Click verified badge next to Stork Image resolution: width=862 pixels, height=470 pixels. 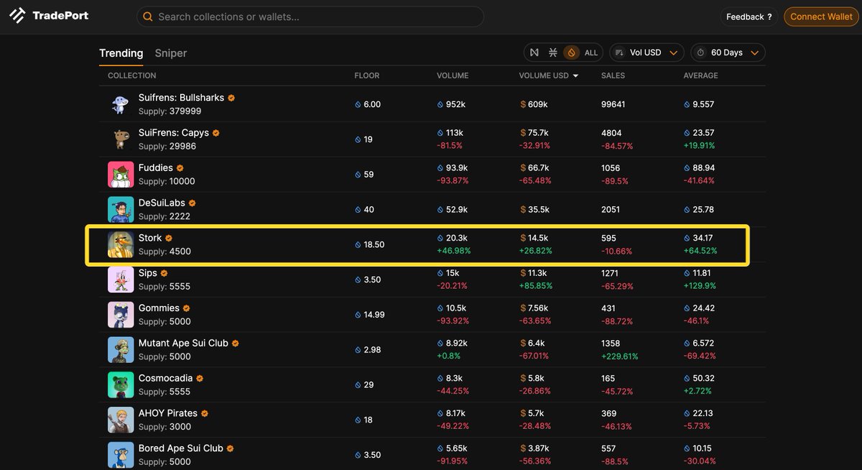(x=169, y=238)
